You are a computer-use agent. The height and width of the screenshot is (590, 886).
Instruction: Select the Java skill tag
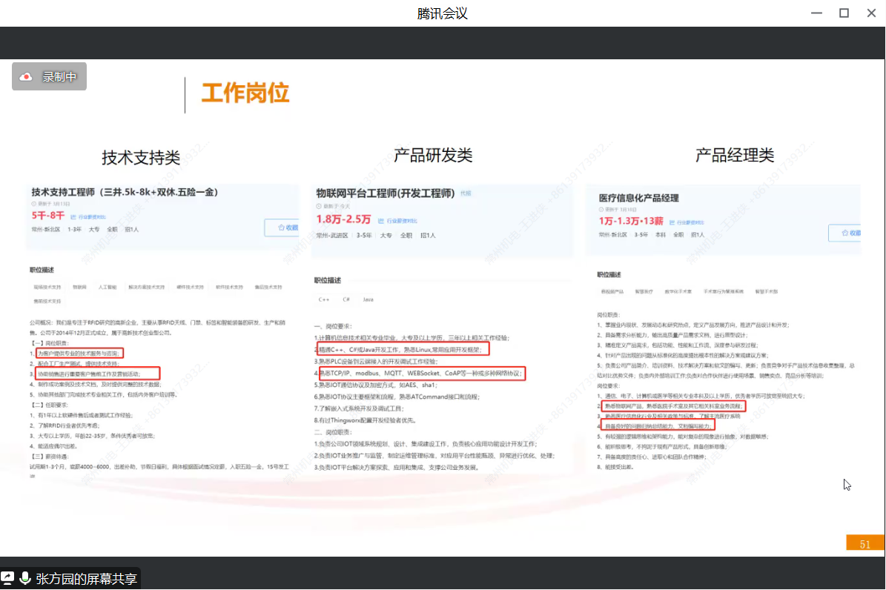368,299
